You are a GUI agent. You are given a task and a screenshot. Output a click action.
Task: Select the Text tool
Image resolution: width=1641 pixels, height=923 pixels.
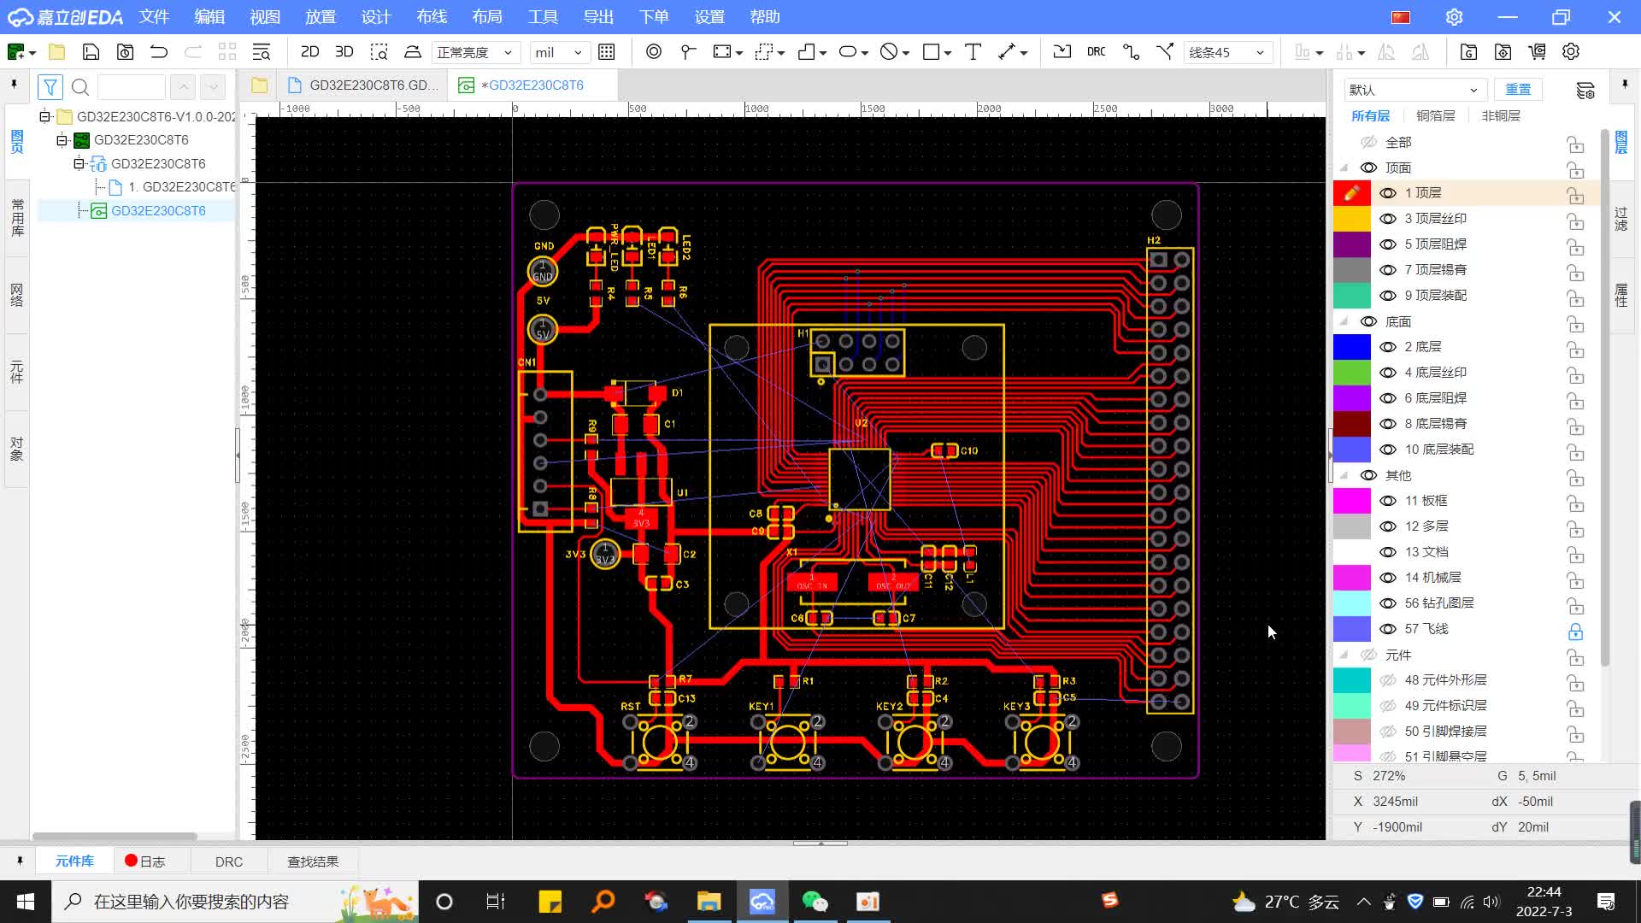(973, 52)
